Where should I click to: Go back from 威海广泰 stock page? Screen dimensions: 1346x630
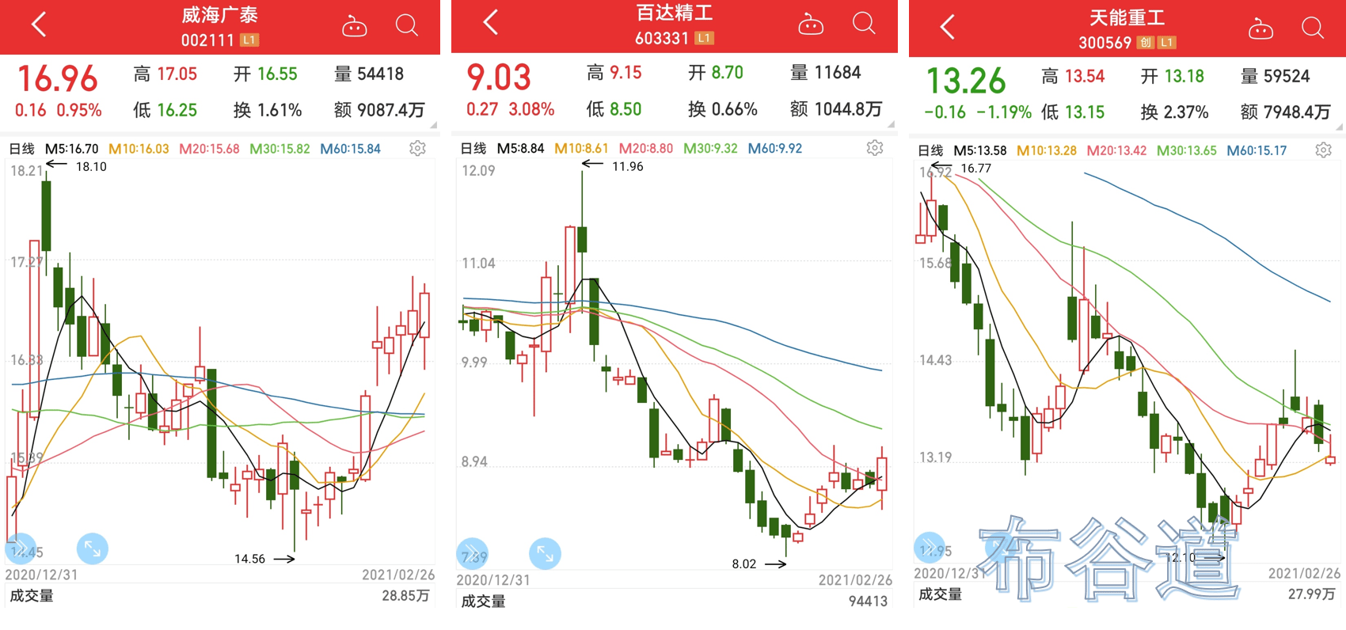(39, 25)
